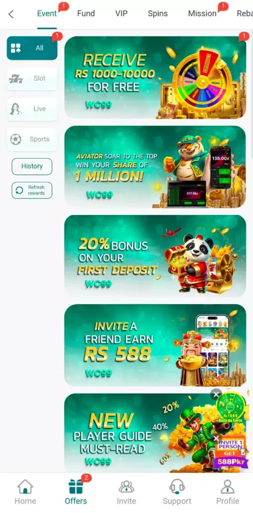Open the Invite people icon
Image resolution: width=253 pixels, height=513 pixels.
pos(126,486)
